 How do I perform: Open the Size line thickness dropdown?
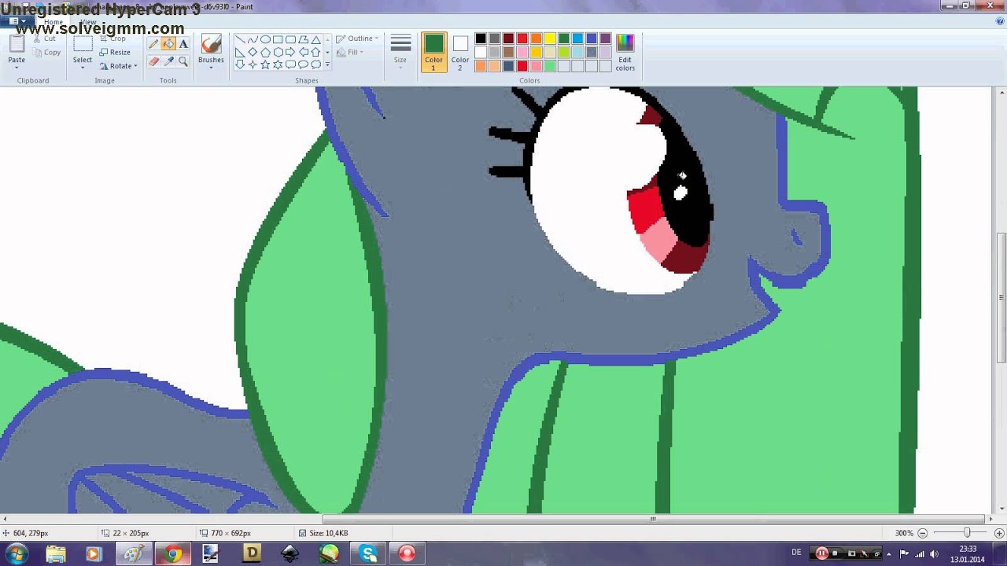coord(400,52)
